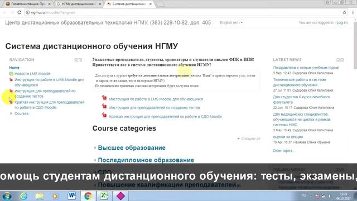Open news Поздравляем с новым учебным годом
The width and height of the screenshot is (357, 201).
tap(306, 68)
